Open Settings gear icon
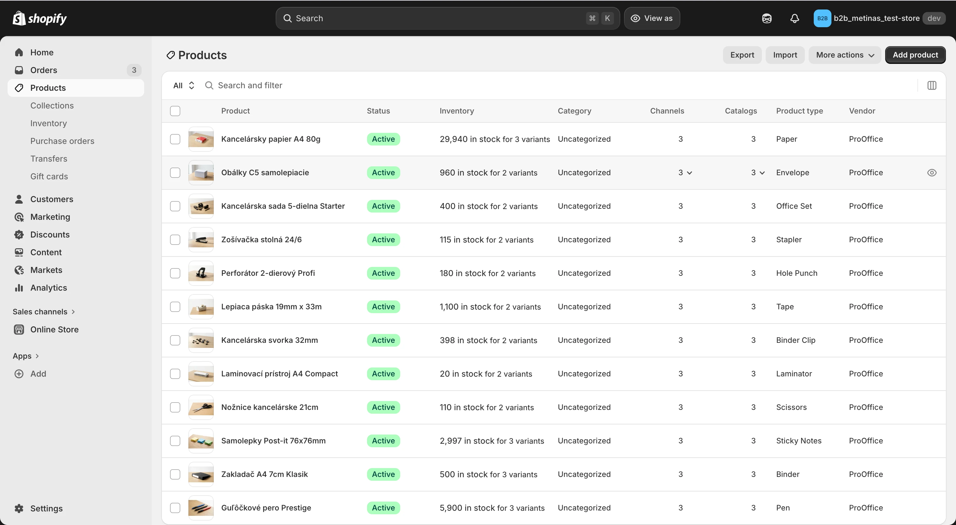Viewport: 956px width, 525px height. pos(19,509)
